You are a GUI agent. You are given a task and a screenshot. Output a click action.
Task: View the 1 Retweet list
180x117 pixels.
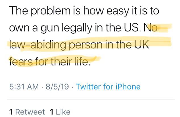point(27,112)
